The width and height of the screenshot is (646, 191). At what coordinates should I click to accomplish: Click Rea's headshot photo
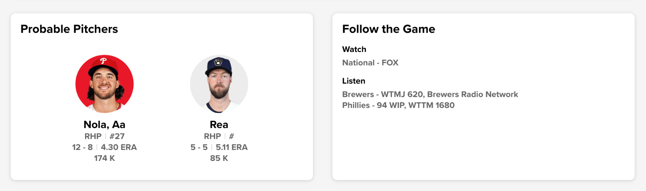click(219, 84)
